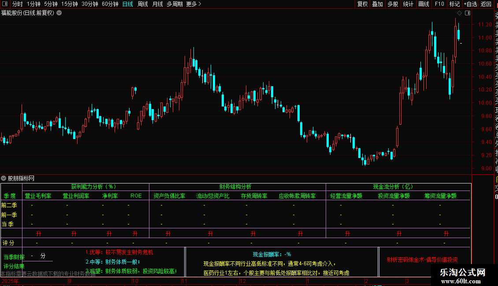Click the 当季 row label

pyautogui.click(x=7, y=224)
